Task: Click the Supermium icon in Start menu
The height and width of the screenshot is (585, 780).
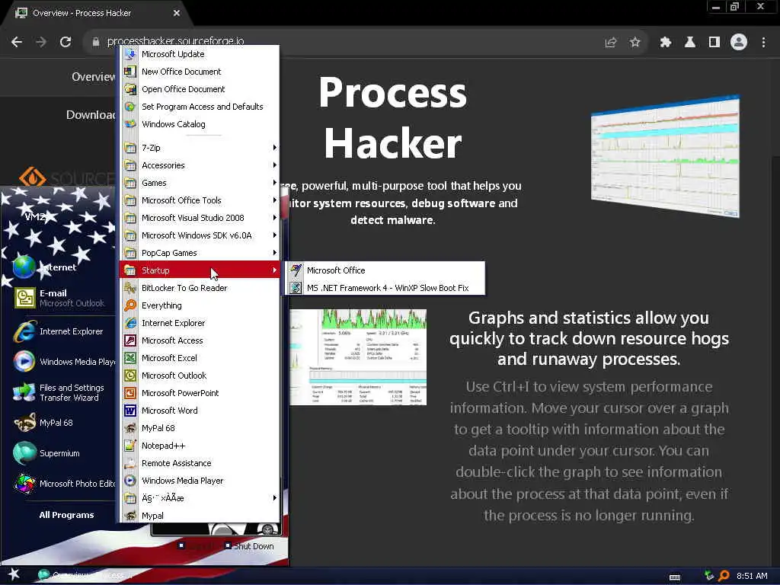Action: 24,453
